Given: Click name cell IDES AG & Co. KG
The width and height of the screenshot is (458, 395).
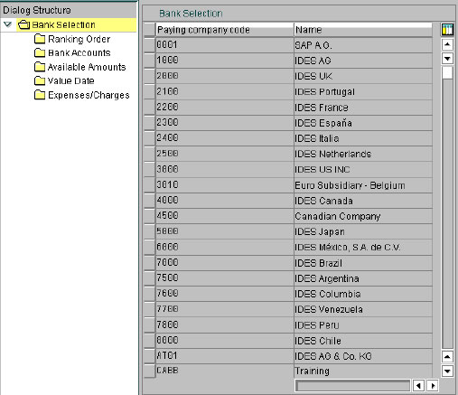Looking at the screenshot, I should pos(363,355).
